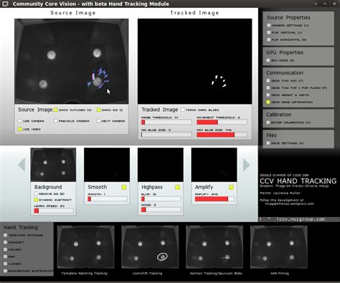This screenshot has width=340, height=283.
Task: Select the Highpass filter thumbnail
Action: coord(161,165)
